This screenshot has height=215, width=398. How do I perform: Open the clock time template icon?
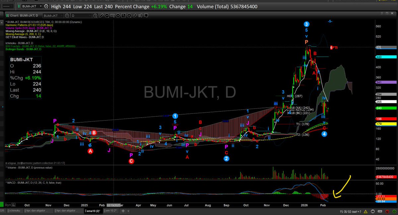pyautogui.click(x=95, y=16)
